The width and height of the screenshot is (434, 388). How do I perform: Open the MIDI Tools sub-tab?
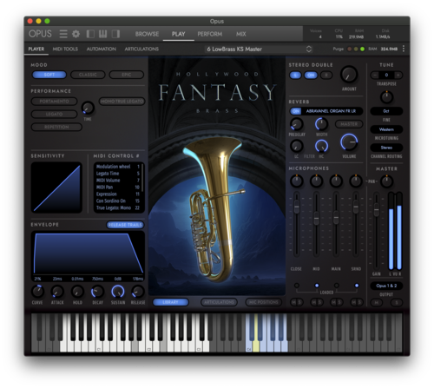click(65, 49)
